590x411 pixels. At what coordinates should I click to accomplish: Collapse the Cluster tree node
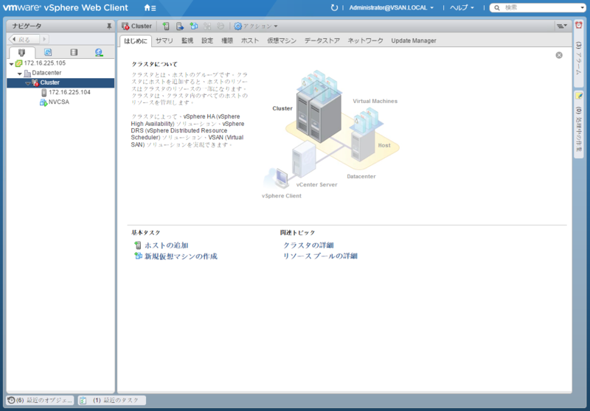[x=28, y=83]
